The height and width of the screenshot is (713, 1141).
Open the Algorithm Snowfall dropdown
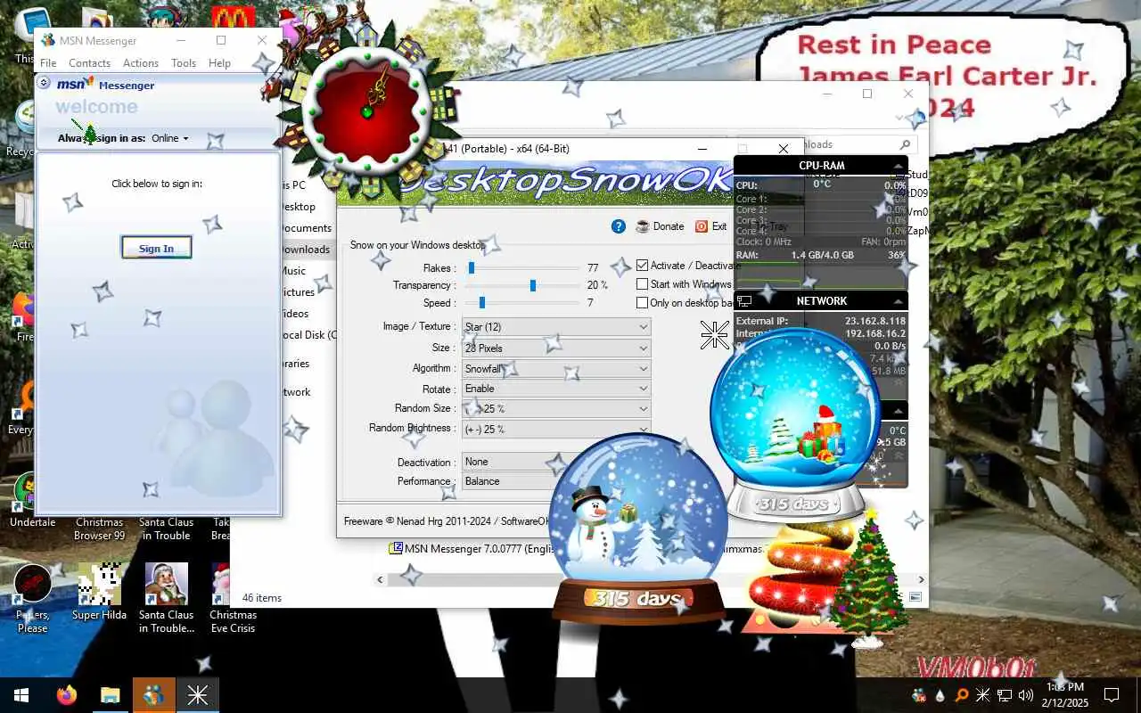click(556, 368)
